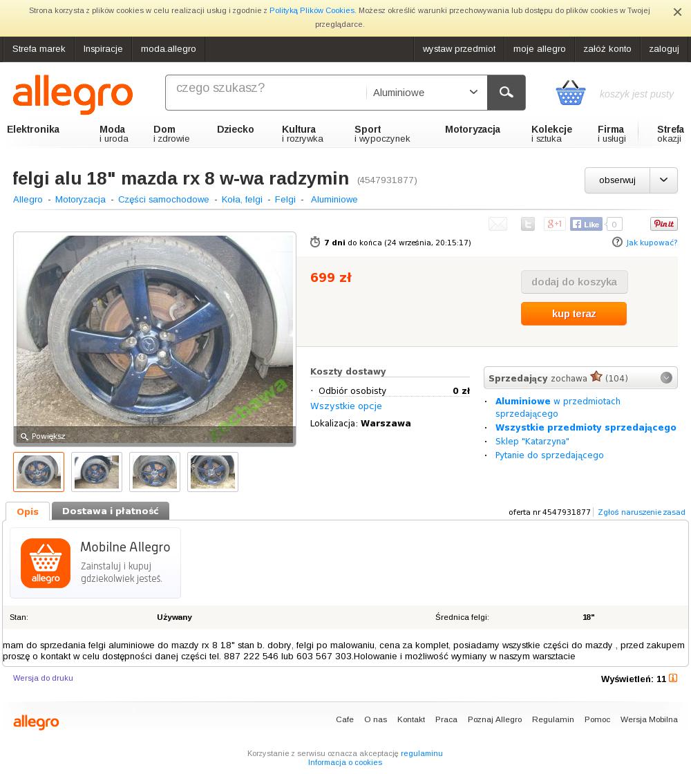
Task: Open the Mobilne Allegro app icon
Action: click(x=46, y=563)
